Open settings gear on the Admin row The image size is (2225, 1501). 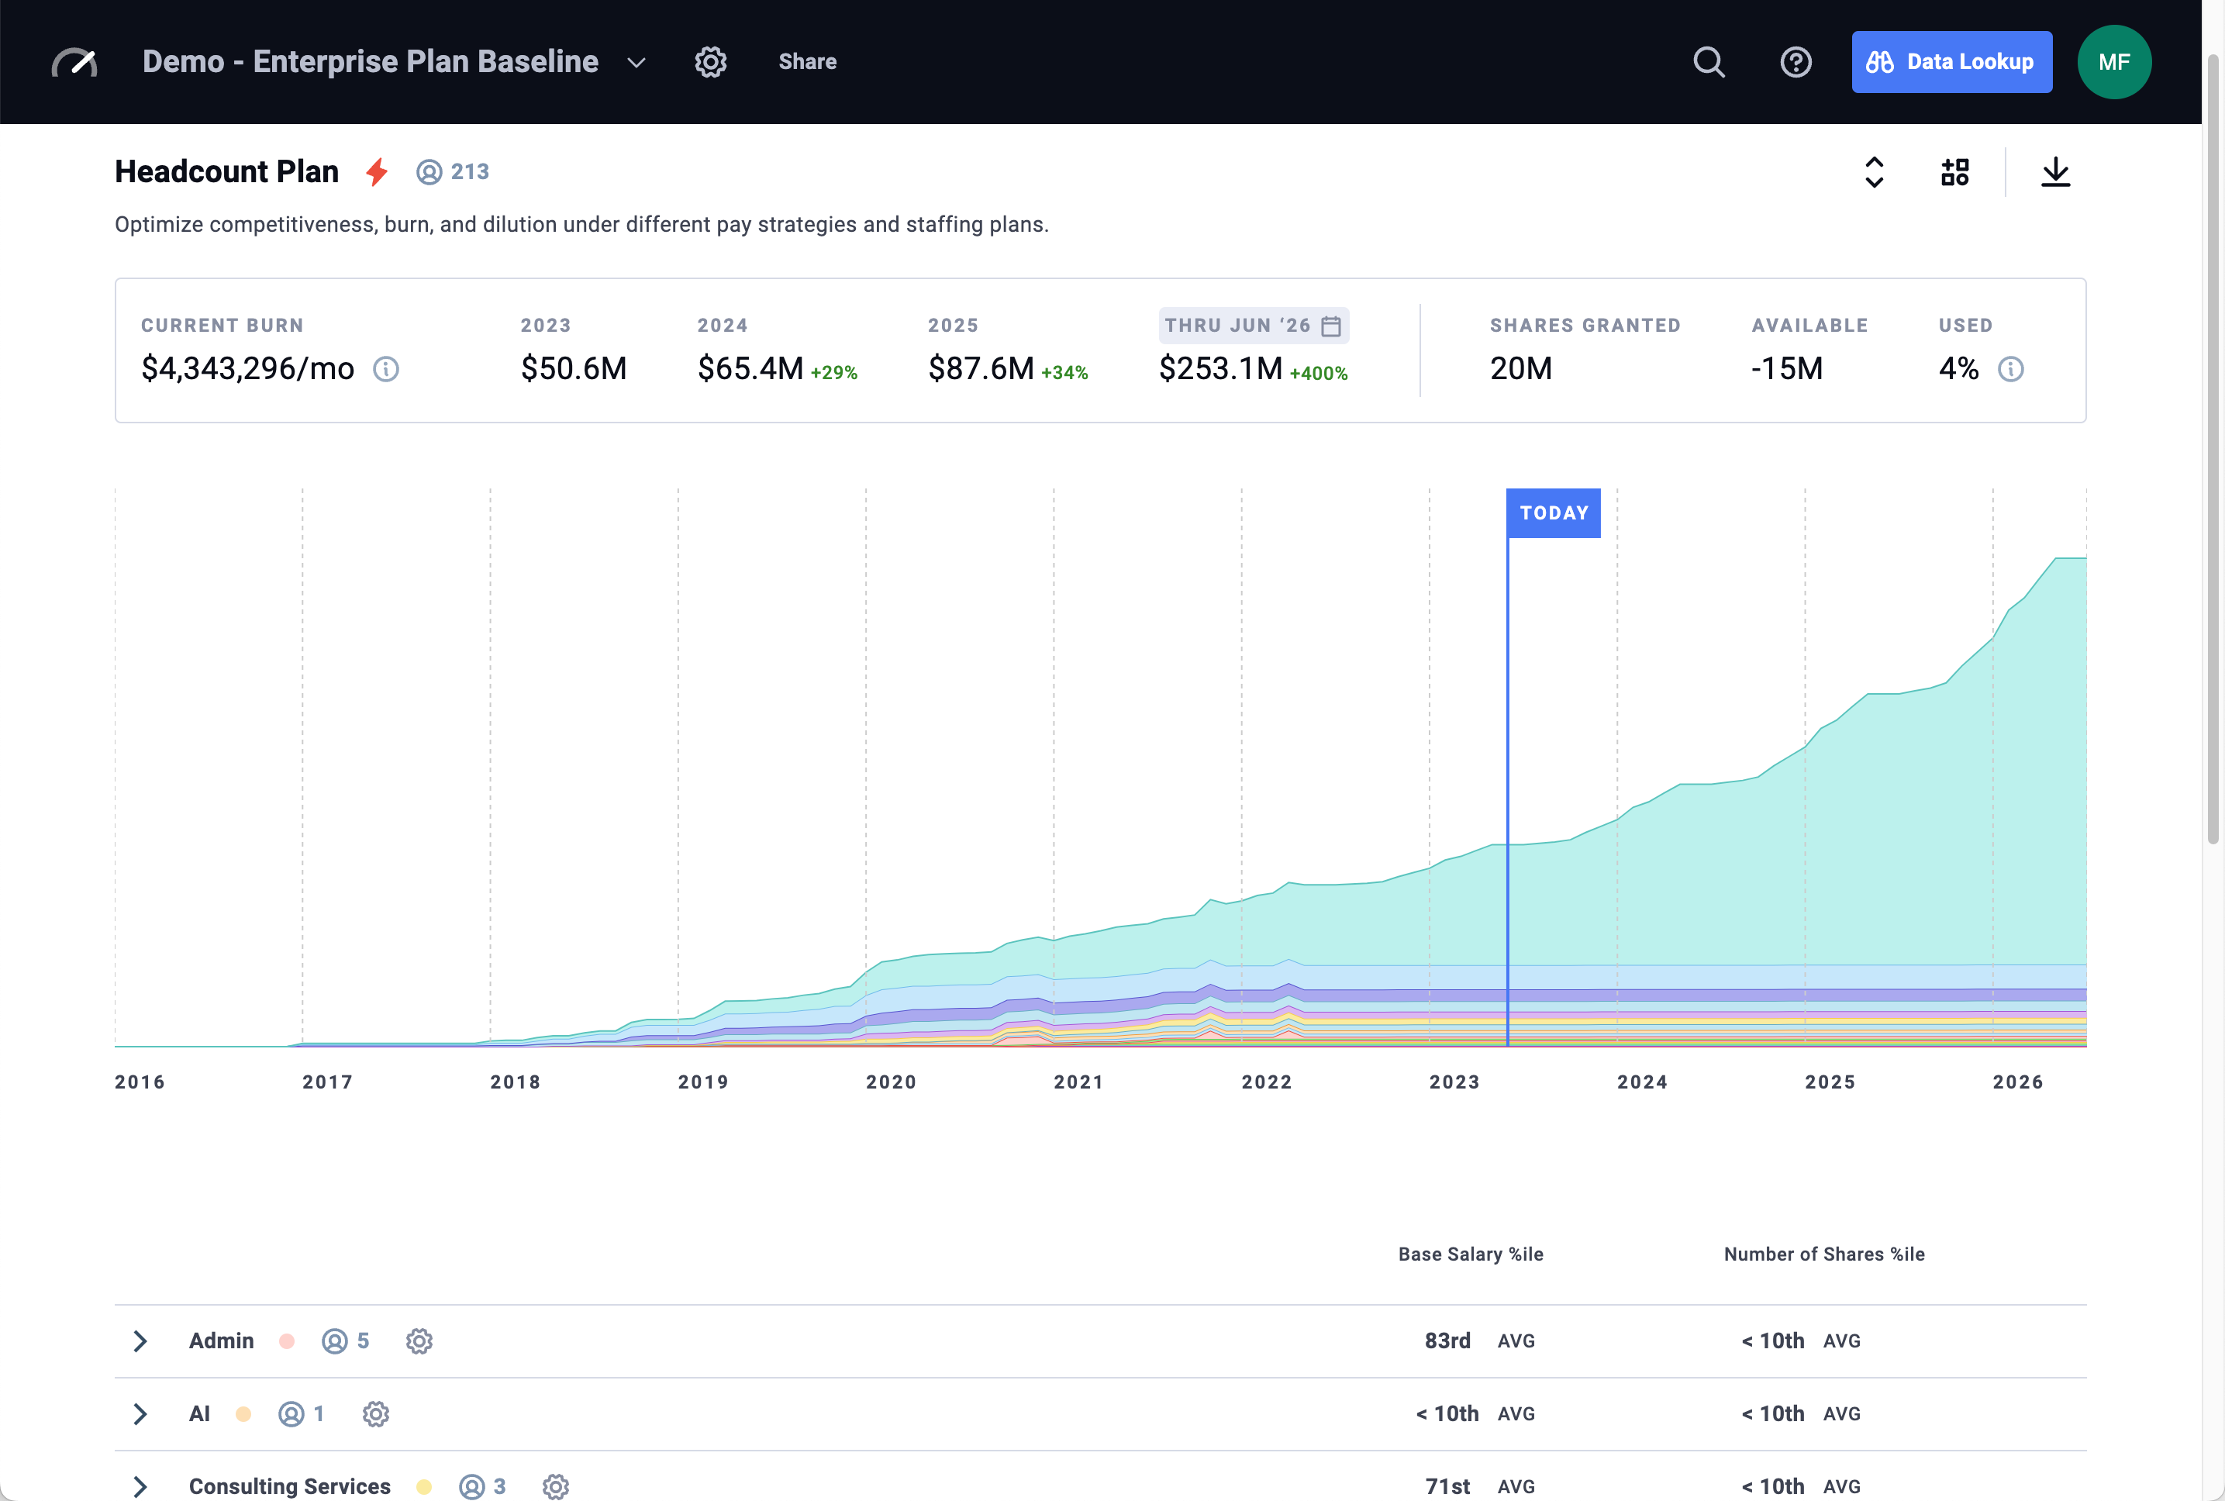point(419,1341)
